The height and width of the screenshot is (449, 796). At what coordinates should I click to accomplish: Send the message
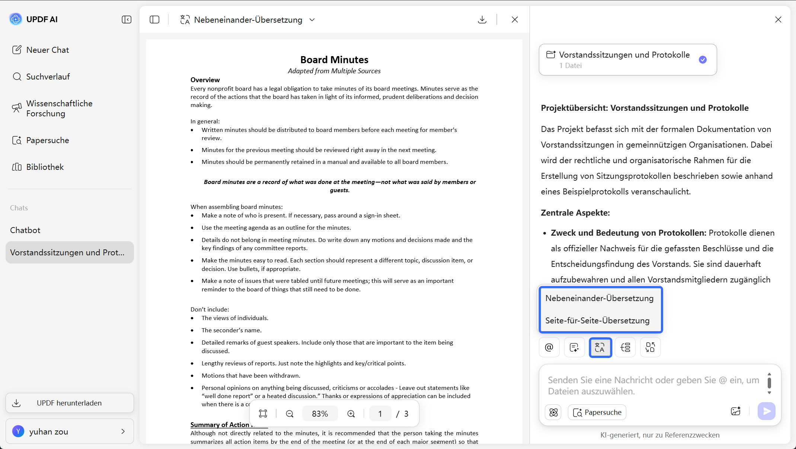click(x=766, y=411)
